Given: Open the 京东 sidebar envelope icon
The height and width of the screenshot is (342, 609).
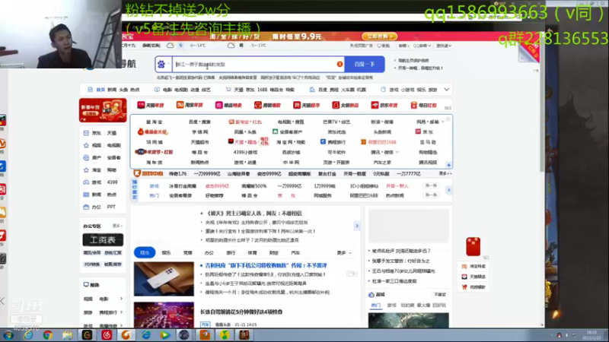Looking at the screenshot, I should [86, 133].
